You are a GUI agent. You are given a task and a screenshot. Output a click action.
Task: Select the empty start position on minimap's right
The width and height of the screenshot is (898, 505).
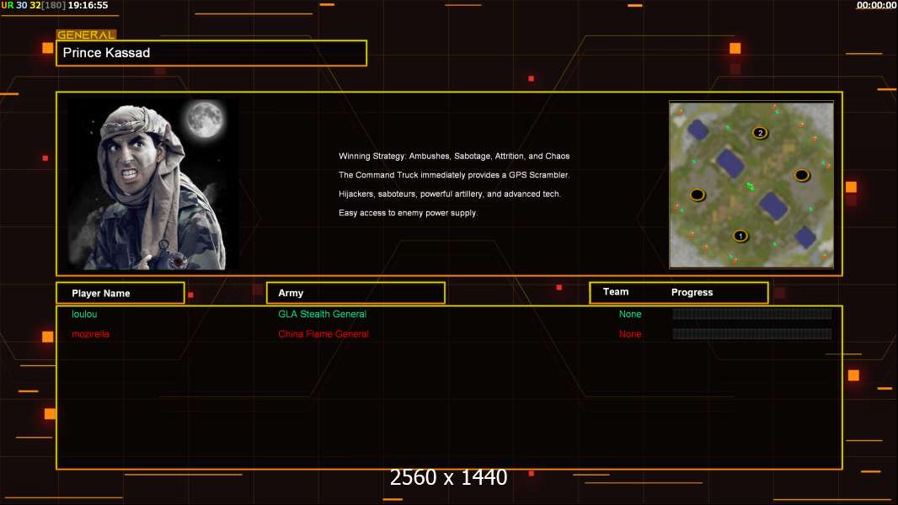coord(802,175)
